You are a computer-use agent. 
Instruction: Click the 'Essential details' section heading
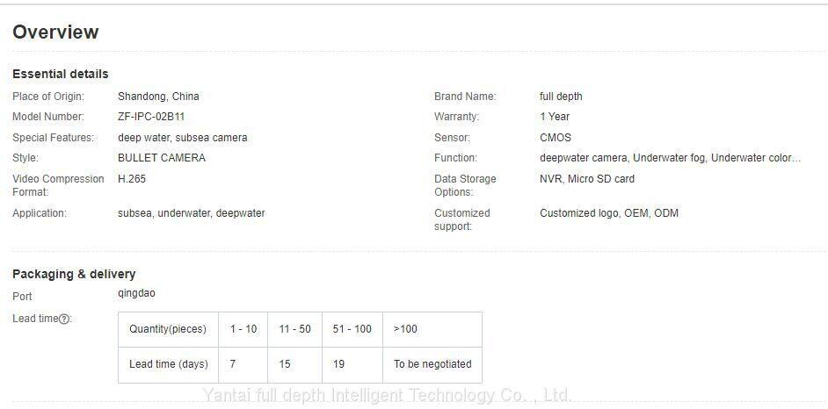pos(61,74)
